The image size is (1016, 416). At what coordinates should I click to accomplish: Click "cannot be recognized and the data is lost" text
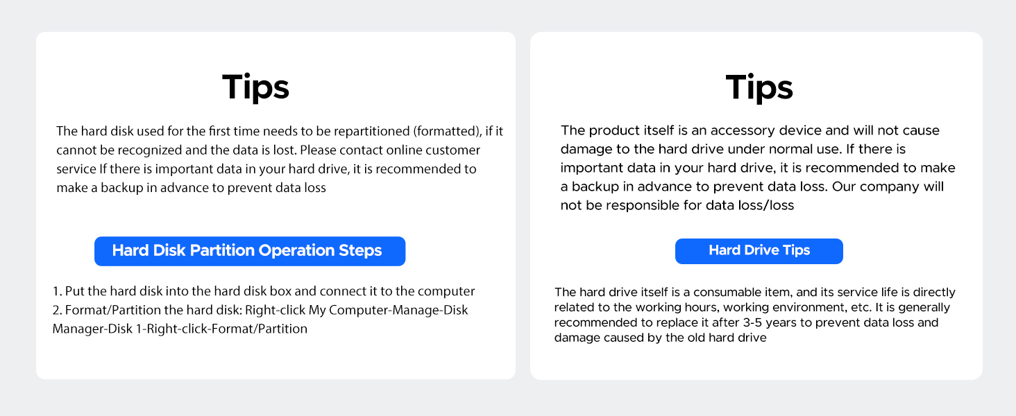176,150
